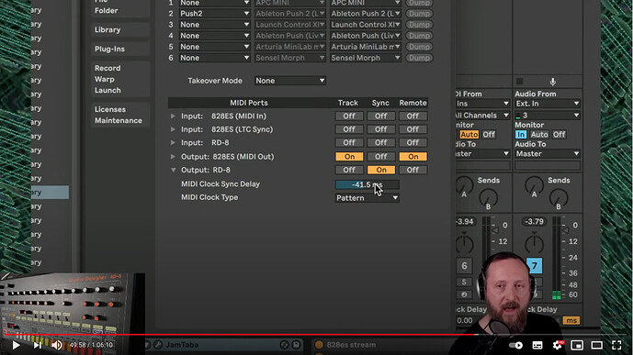Toggle YouTube autoplay switch

[x=515, y=345]
